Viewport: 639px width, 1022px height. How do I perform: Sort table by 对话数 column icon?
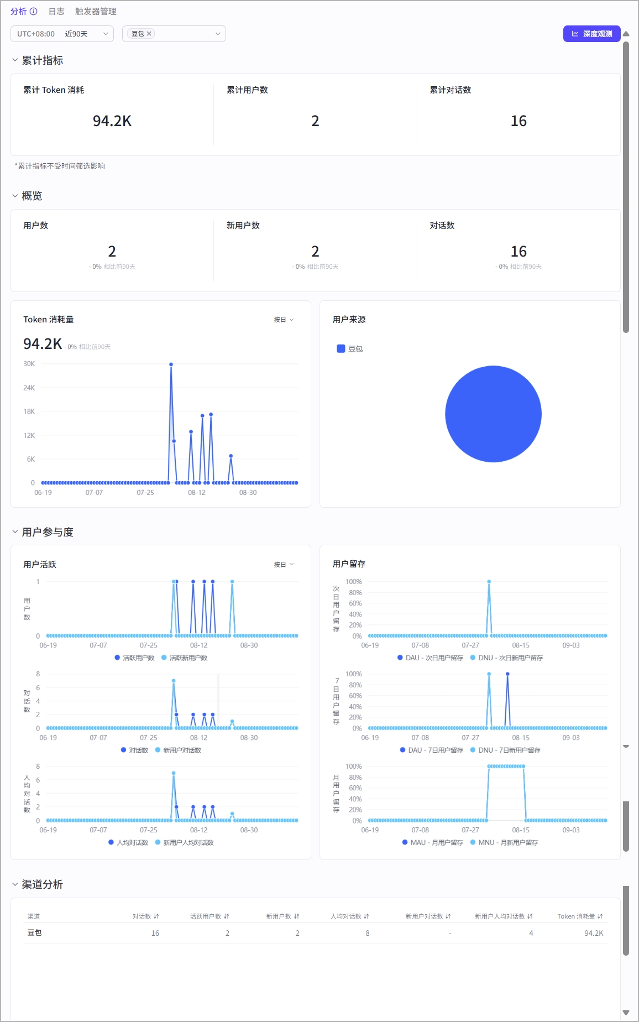pyautogui.click(x=156, y=916)
